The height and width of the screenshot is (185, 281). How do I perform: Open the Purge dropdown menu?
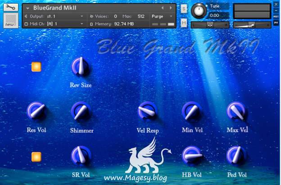coord(162,16)
